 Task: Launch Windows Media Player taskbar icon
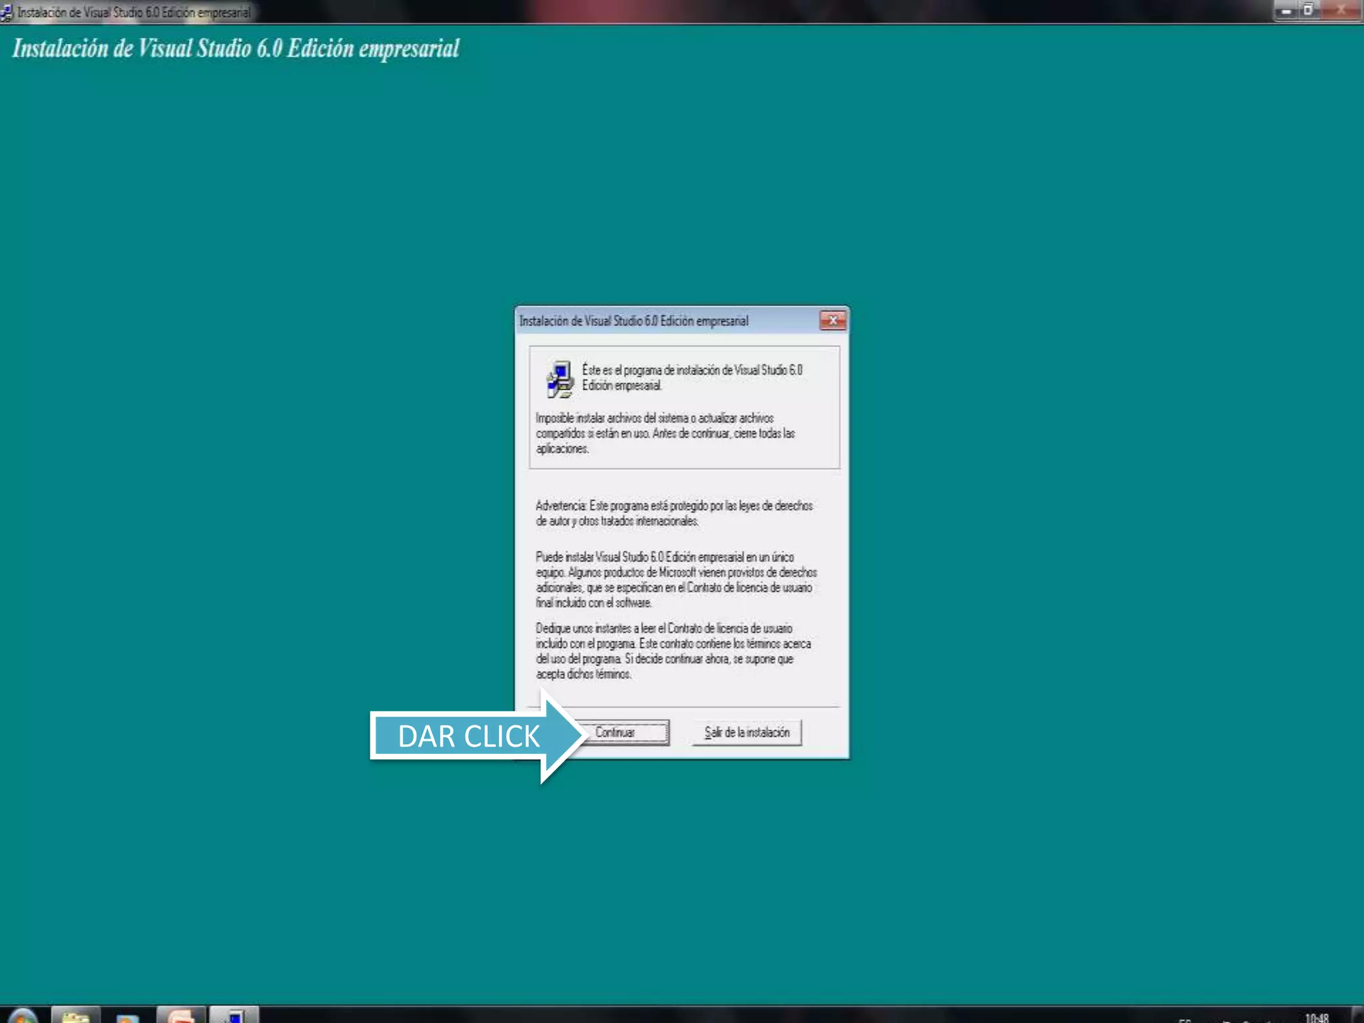point(128,1017)
